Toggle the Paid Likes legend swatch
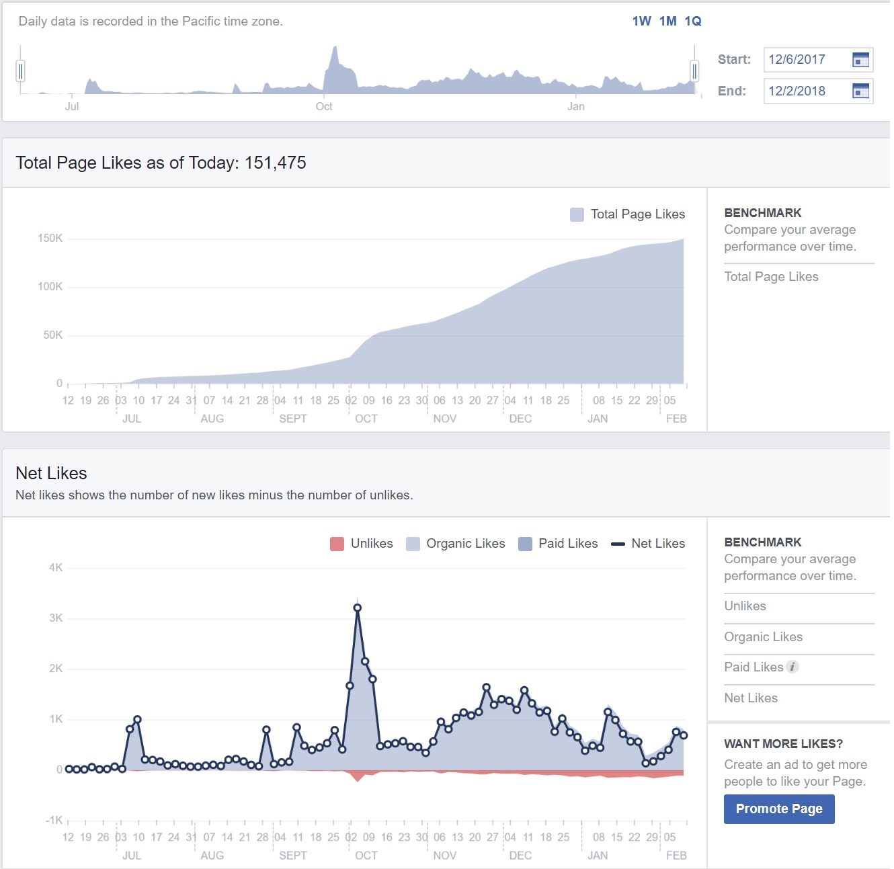The image size is (894, 869). [x=525, y=544]
